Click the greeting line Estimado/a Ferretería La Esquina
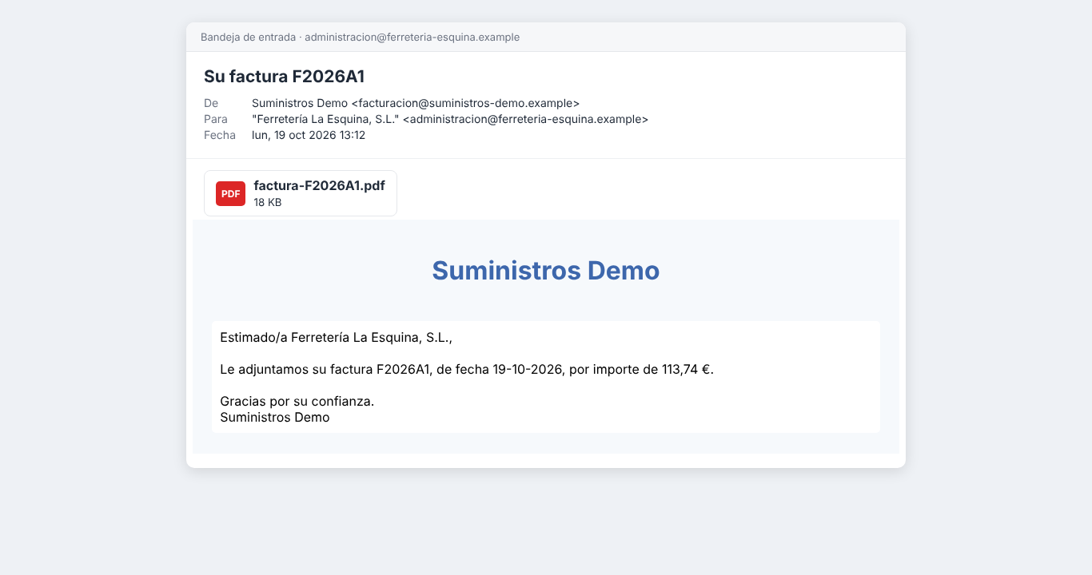Viewport: 1092px width, 575px height. (x=337, y=338)
